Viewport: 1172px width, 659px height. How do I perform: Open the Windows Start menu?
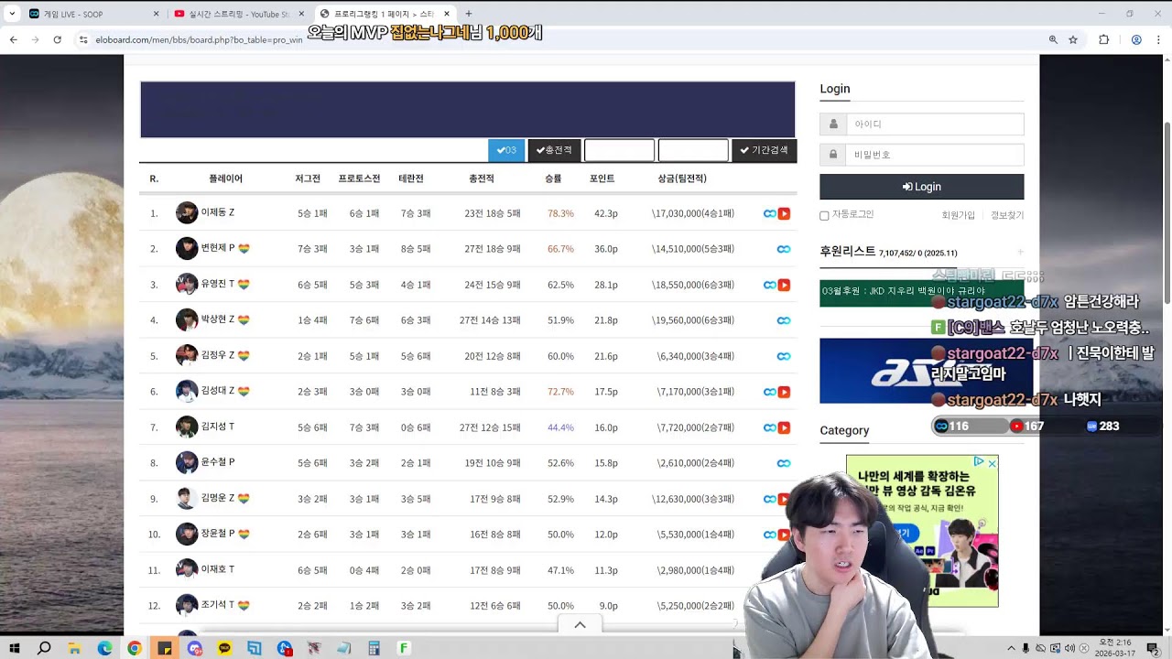click(x=15, y=648)
